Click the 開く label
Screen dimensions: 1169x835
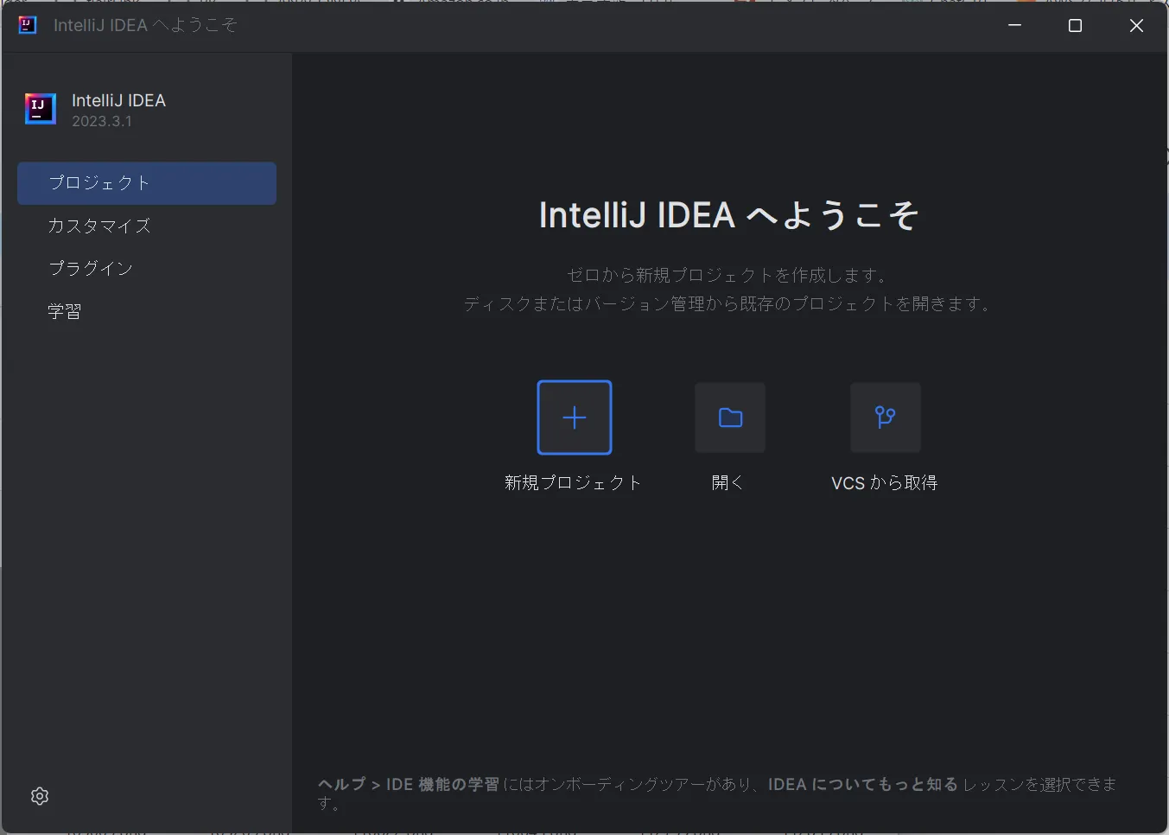tap(727, 482)
